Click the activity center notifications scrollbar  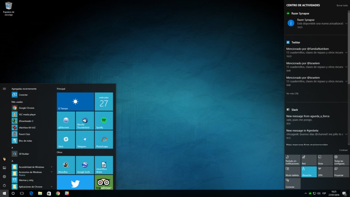tap(349, 77)
